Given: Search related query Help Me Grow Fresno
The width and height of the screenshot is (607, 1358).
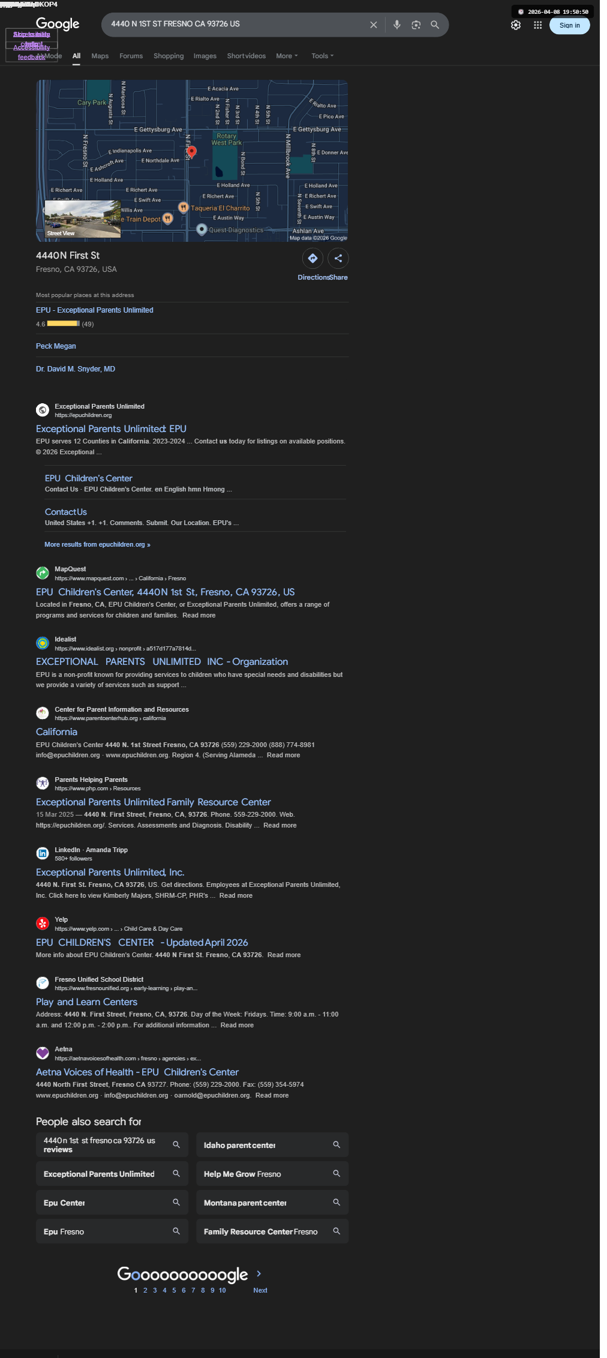Looking at the screenshot, I should (272, 1174).
